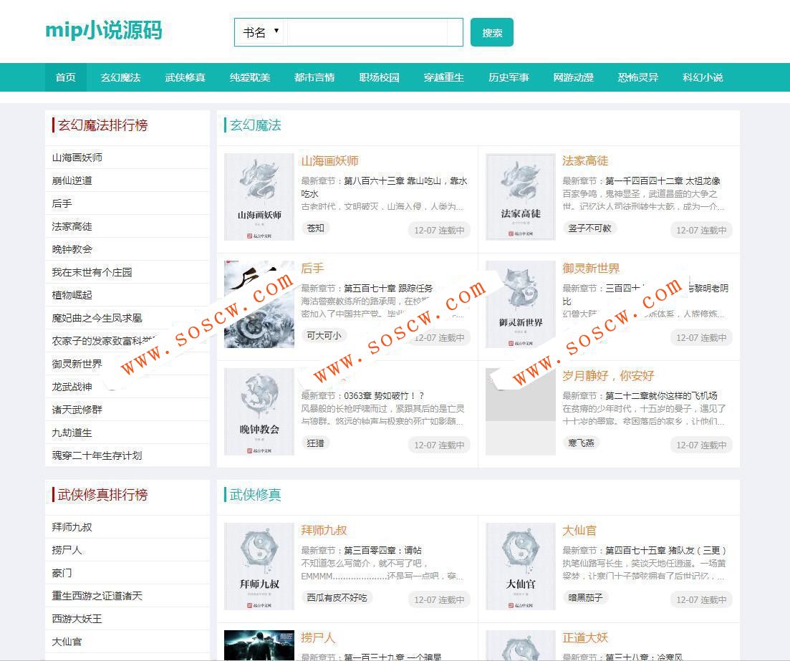Viewport: 790px width, 661px height.
Task: Click the 后手 book cover thumbnail
Action: coord(259,304)
